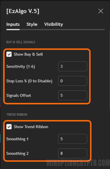110x169 pixels.
Task: Click the Show Buy & Sell label text
Action: click(x=28, y=54)
